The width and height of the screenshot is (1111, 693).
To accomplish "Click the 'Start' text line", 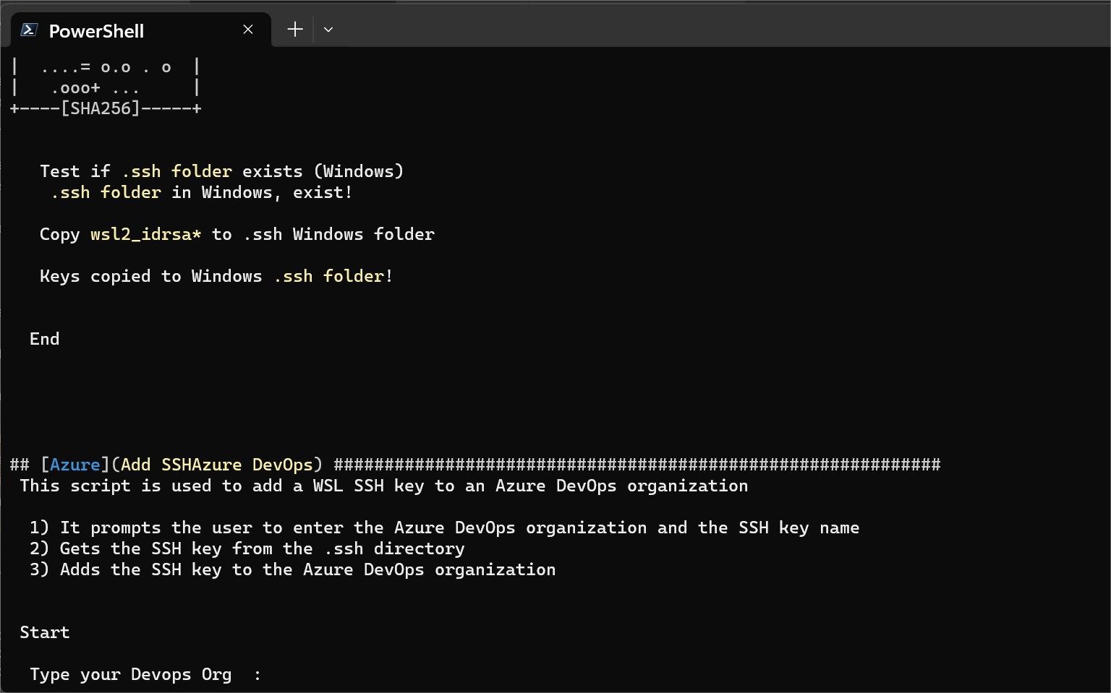I will tap(45, 633).
